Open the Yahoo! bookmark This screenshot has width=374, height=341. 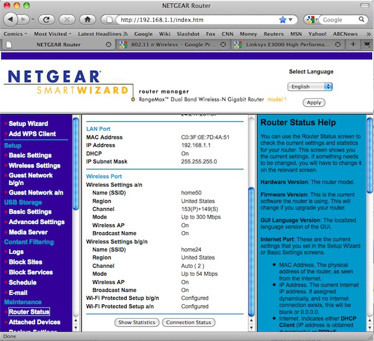pyautogui.click(x=317, y=34)
